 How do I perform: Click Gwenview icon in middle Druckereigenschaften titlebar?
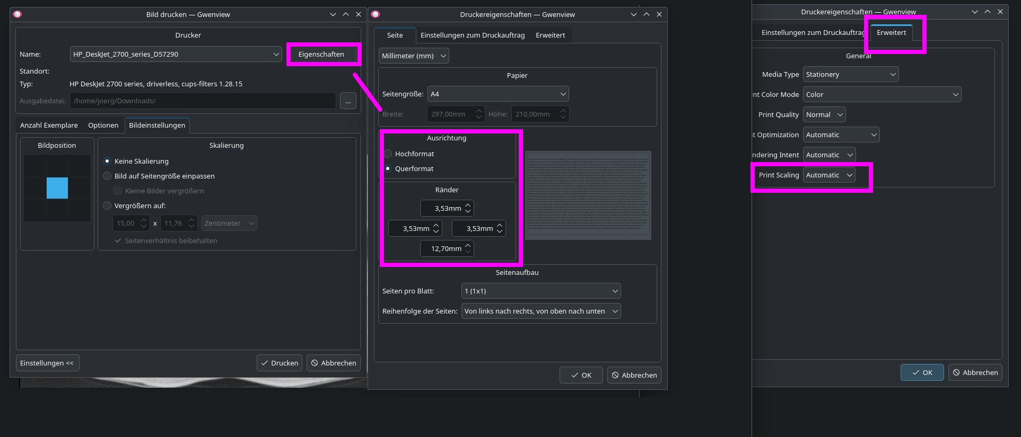coord(376,14)
